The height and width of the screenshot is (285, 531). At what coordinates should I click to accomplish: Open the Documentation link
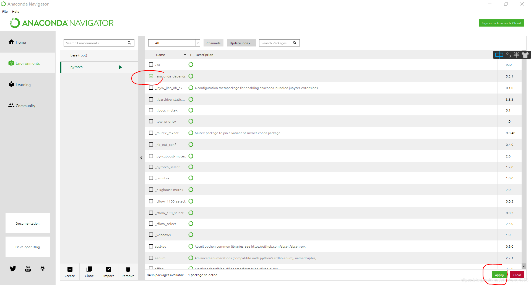tap(28, 223)
